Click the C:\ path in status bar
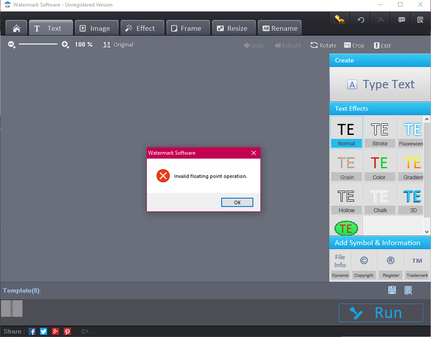 pos(85,331)
